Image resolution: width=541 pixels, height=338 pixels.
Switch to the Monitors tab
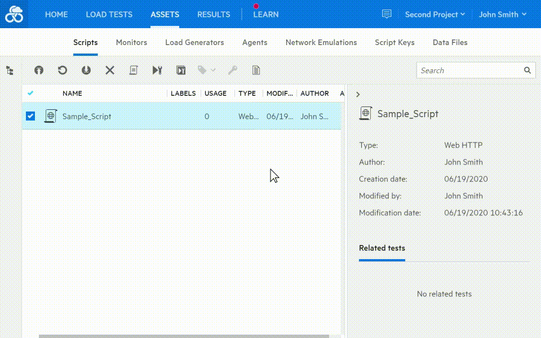tap(131, 42)
